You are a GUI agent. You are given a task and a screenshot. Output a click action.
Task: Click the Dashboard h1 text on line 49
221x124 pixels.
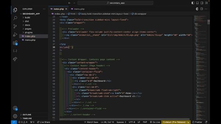(99, 81)
